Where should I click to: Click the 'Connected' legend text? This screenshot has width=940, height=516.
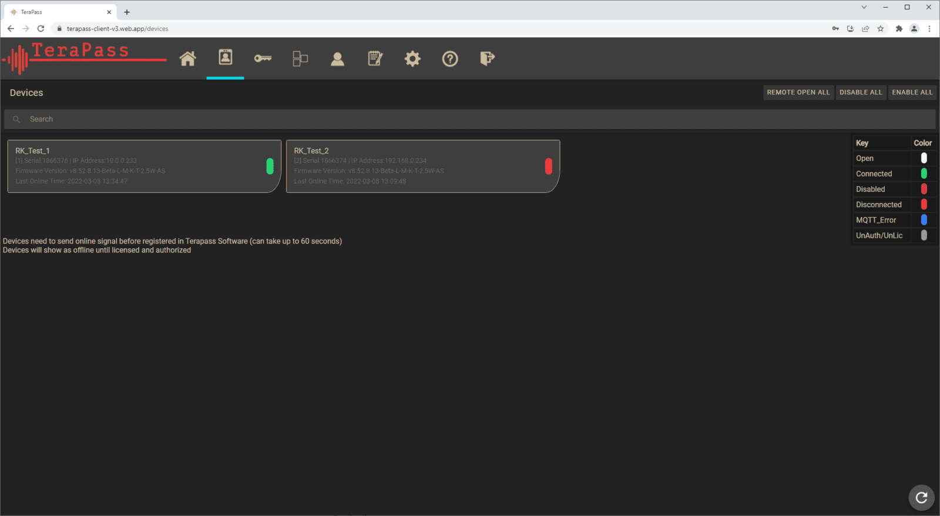[874, 174]
